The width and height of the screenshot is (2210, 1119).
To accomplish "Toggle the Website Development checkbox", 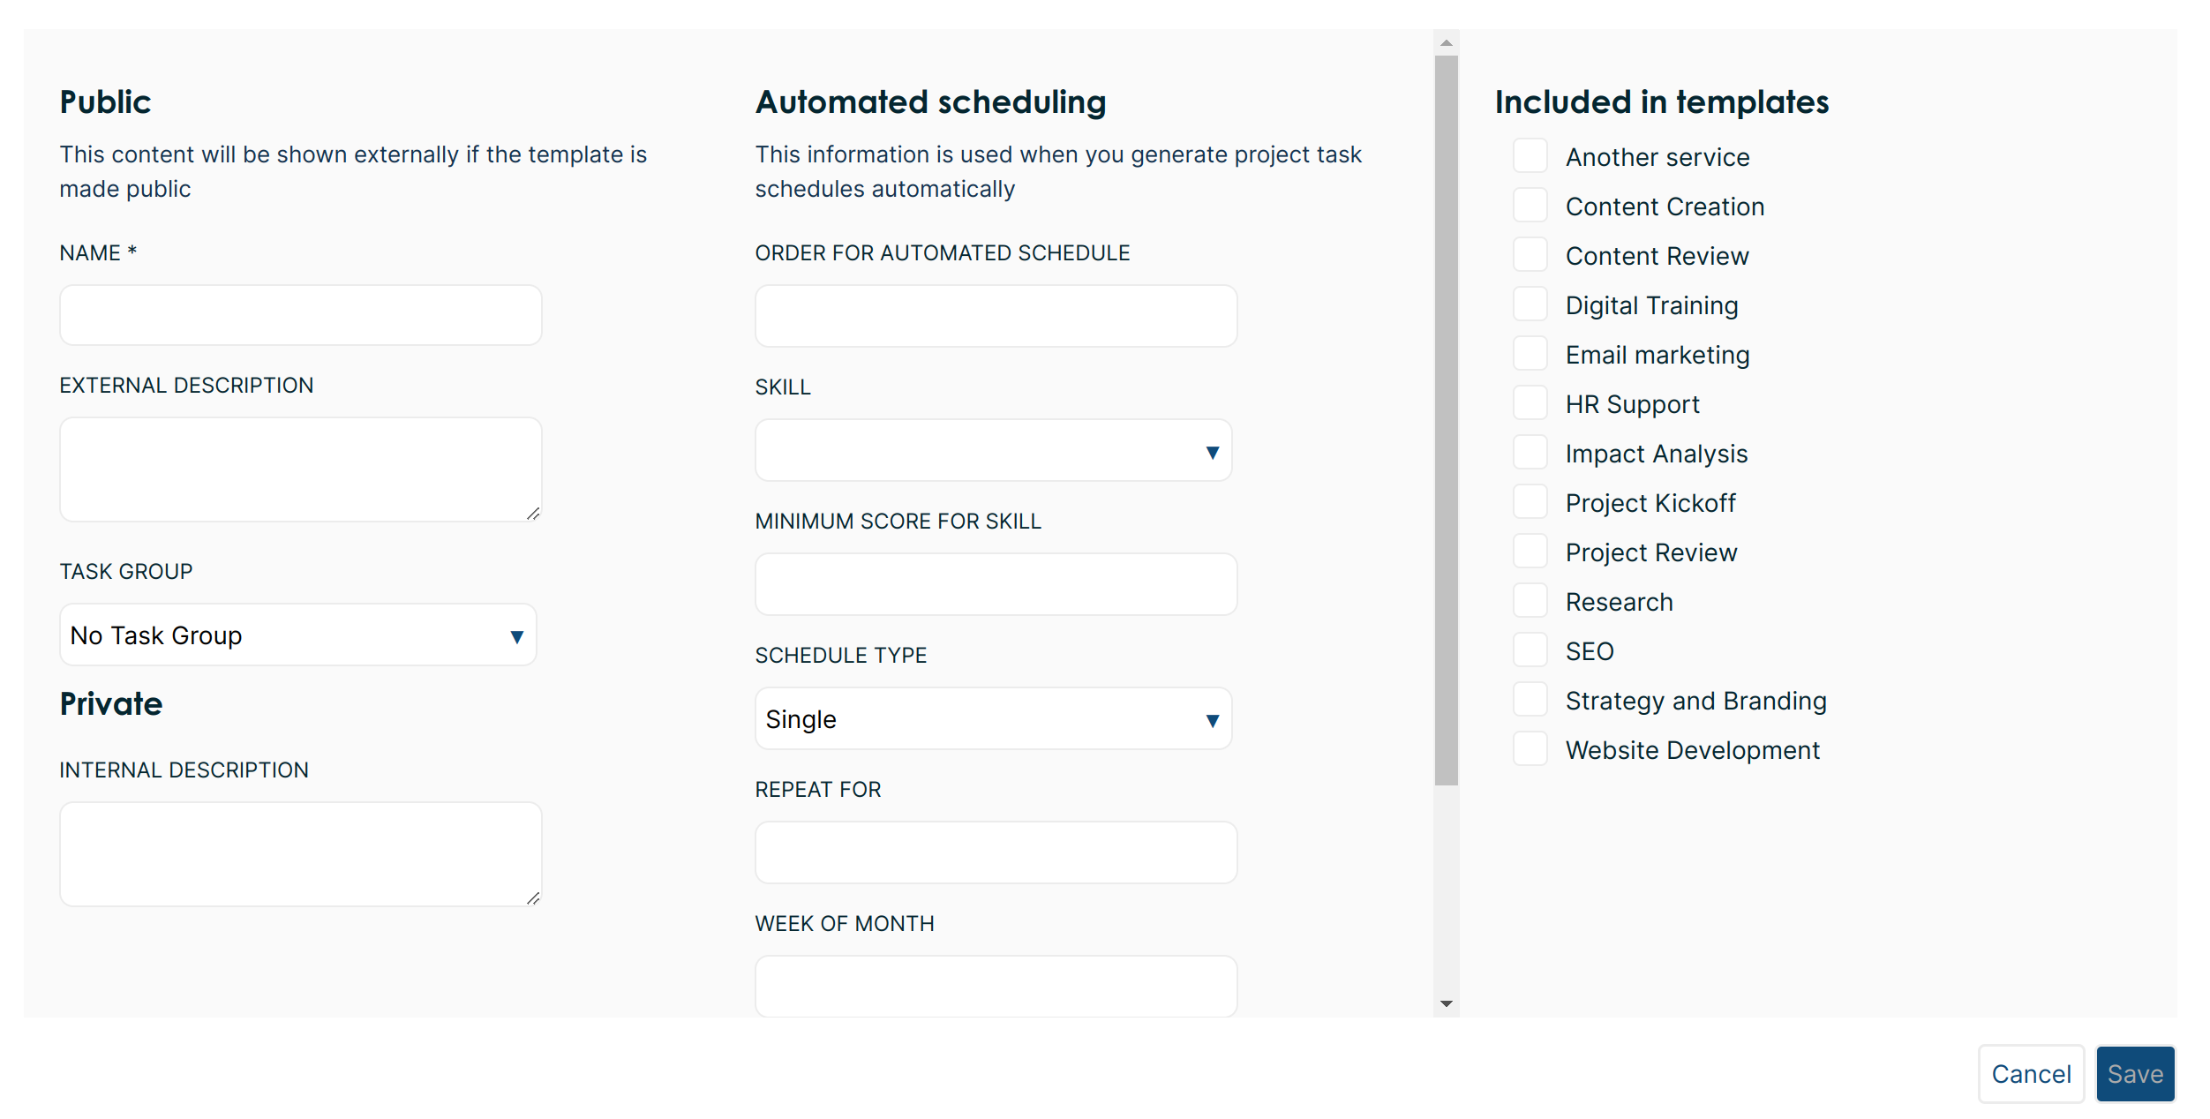I will (1530, 749).
